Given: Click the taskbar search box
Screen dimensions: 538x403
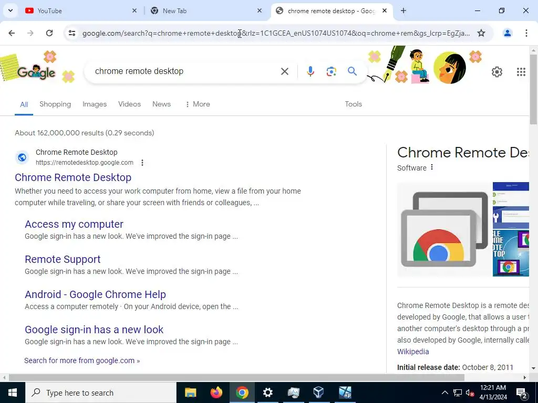Looking at the screenshot, I should (101, 393).
